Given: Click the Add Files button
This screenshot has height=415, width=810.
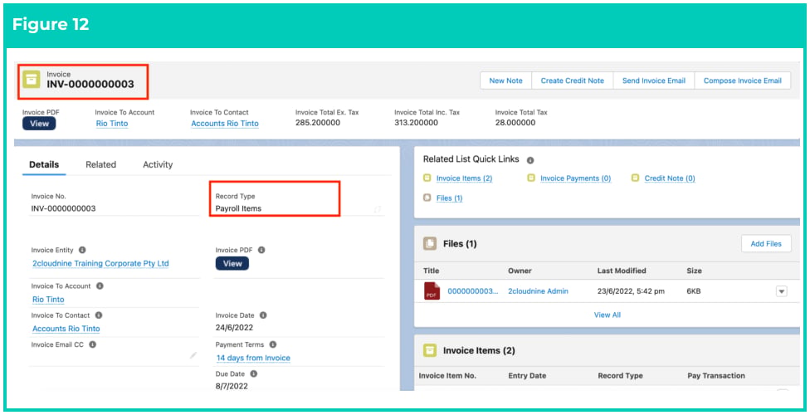Looking at the screenshot, I should point(766,244).
